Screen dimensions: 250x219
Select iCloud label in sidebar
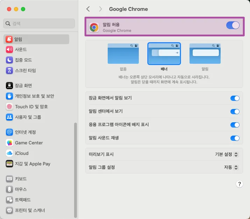(x=22, y=153)
